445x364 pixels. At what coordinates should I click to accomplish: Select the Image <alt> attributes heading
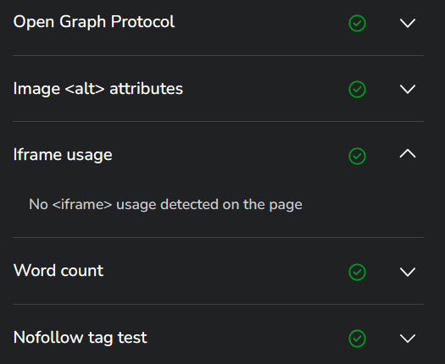[x=98, y=88]
